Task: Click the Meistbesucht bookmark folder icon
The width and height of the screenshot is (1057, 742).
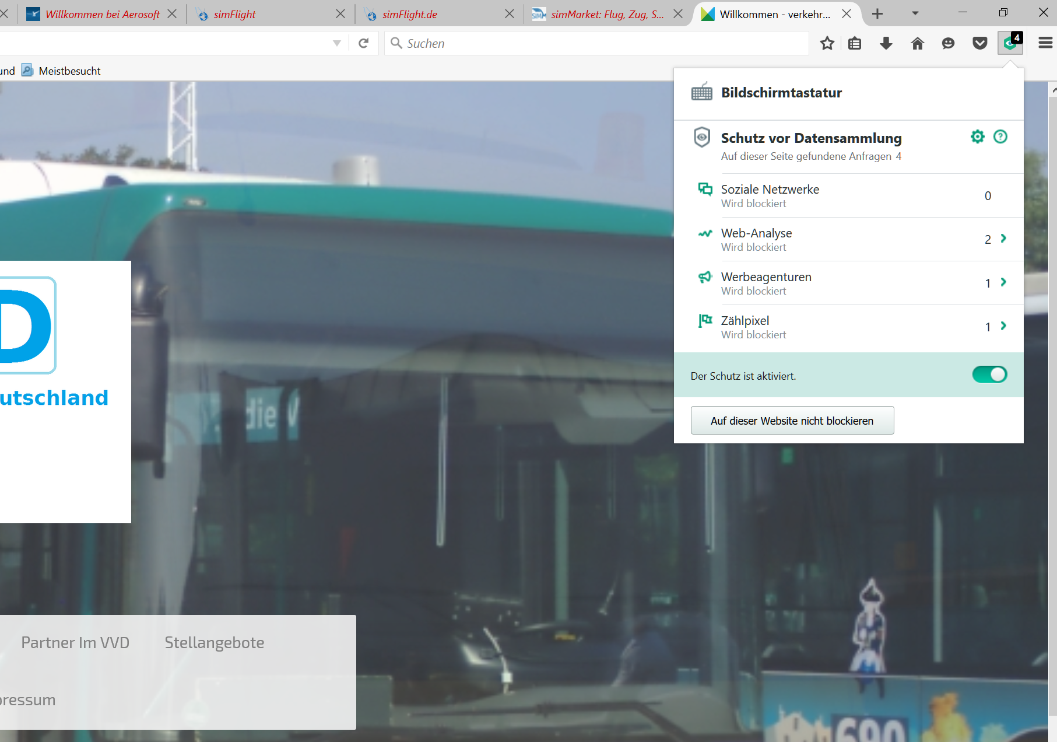Action: 27,70
